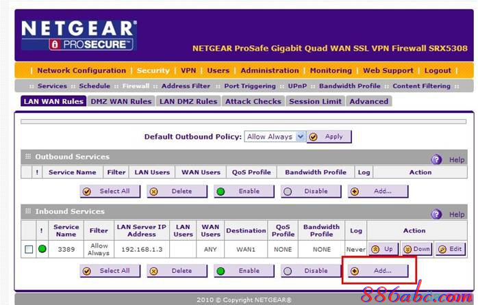The height and width of the screenshot is (305, 478).
Task: Switch to LAN DMZ Rules tab
Action: point(188,101)
